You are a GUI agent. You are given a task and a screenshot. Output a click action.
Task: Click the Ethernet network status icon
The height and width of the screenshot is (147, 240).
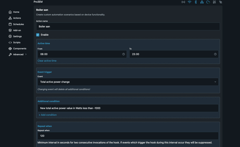click(x=202, y=2)
